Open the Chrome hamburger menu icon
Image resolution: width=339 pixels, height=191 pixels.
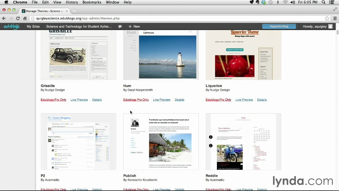[335, 18]
